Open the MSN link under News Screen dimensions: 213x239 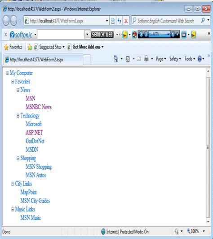point(31,98)
